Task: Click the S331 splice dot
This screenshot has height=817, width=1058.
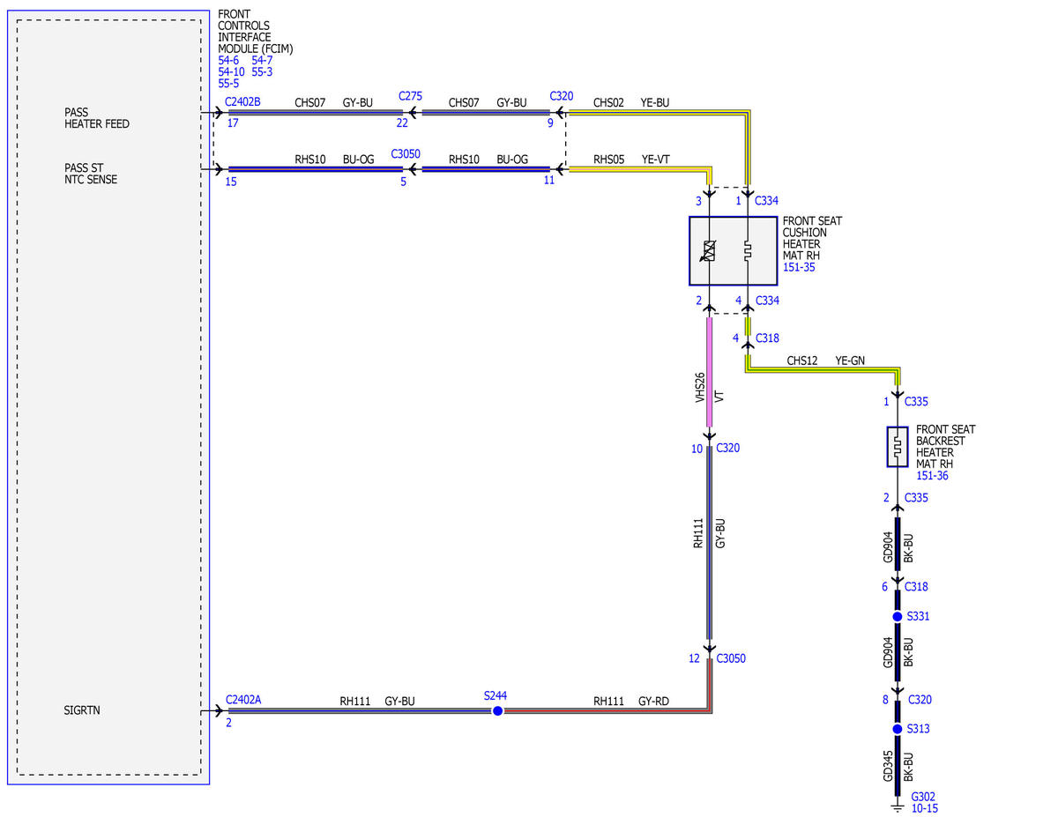Action: (897, 616)
